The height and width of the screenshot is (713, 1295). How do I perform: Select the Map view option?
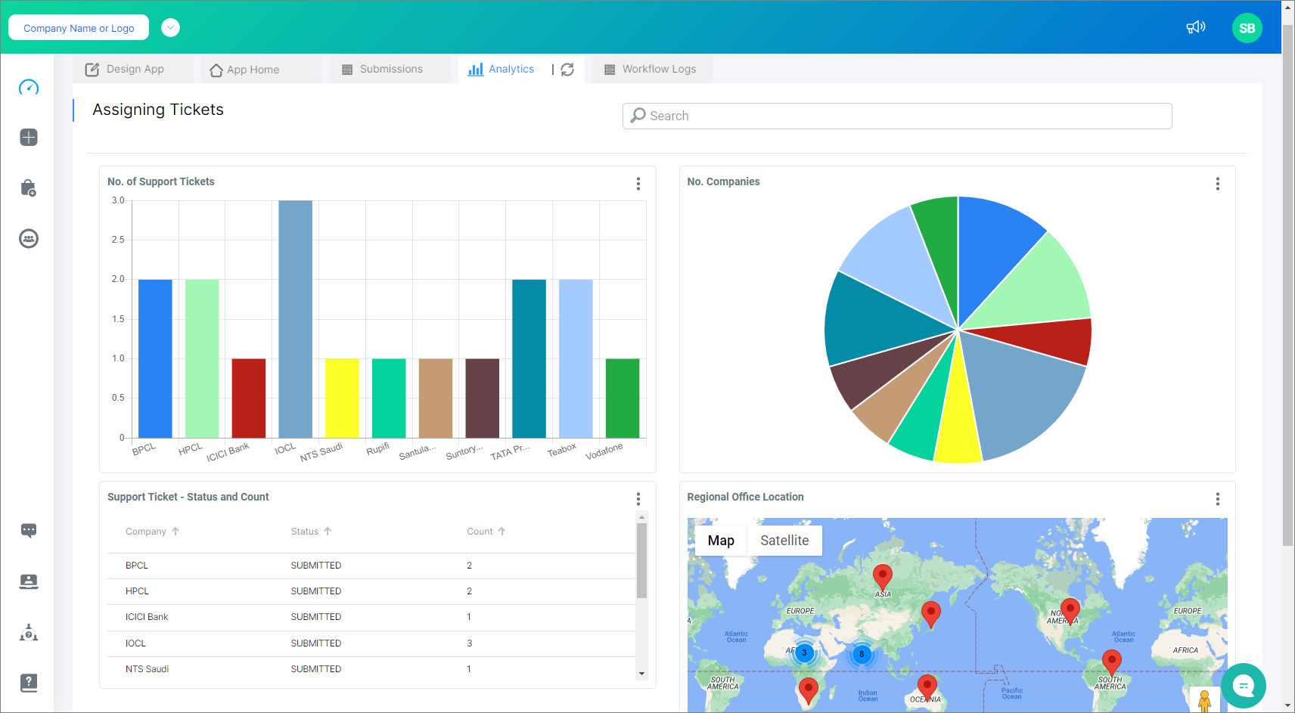click(721, 541)
